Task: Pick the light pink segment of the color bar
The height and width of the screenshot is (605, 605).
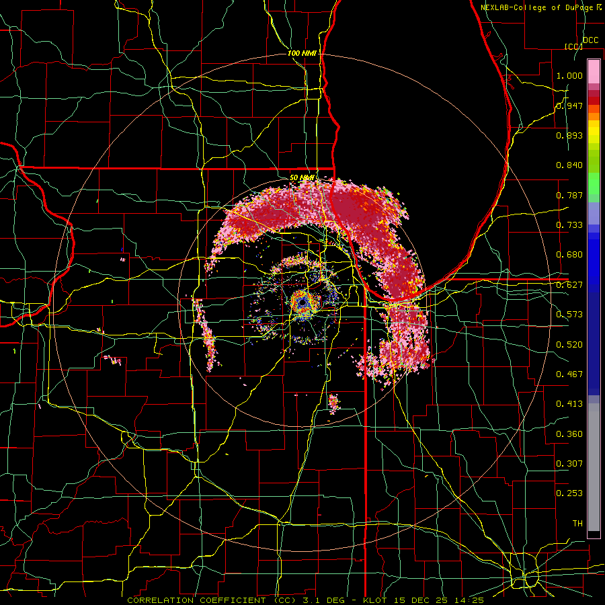Action: point(594,72)
